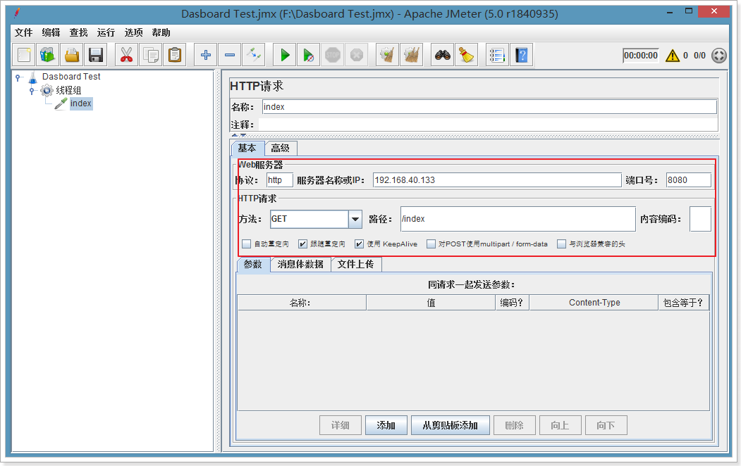The width and height of the screenshot is (741, 466).
Task: Open the 运行 menu
Action: tap(105, 32)
